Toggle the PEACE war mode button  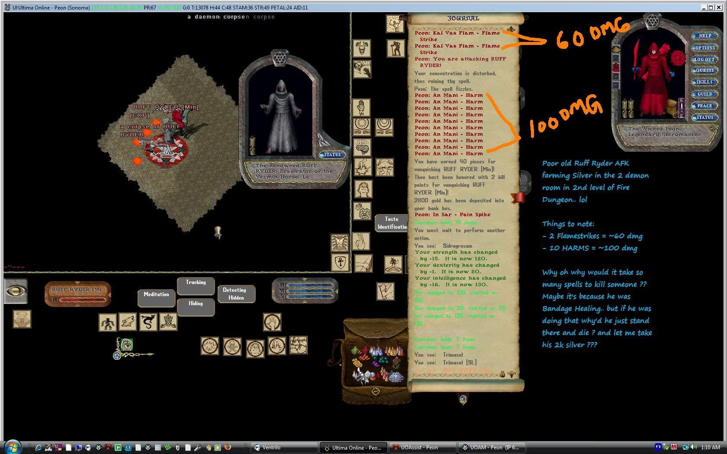pyautogui.click(x=704, y=106)
